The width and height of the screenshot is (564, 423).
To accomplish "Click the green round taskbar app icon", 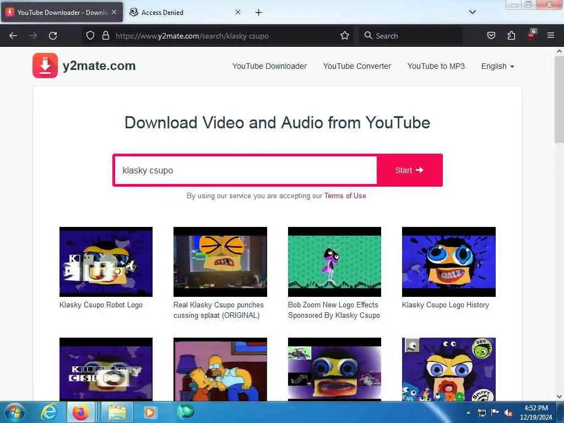I will click(185, 411).
